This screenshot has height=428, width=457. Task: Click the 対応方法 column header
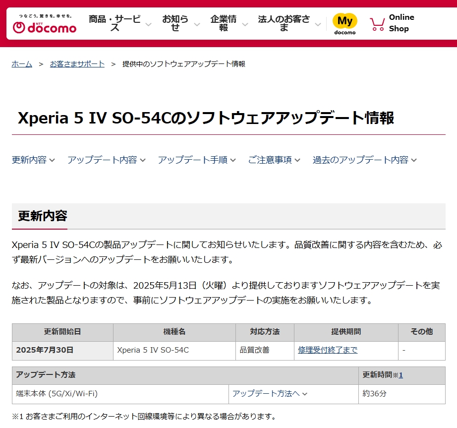click(265, 332)
